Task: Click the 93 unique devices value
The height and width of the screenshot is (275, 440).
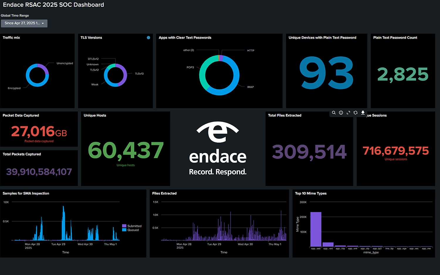Action: (326, 73)
